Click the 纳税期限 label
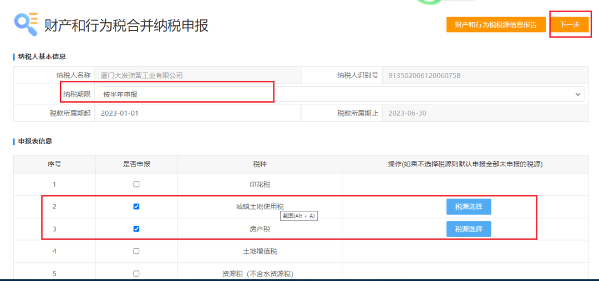The image size is (599, 281). [77, 94]
